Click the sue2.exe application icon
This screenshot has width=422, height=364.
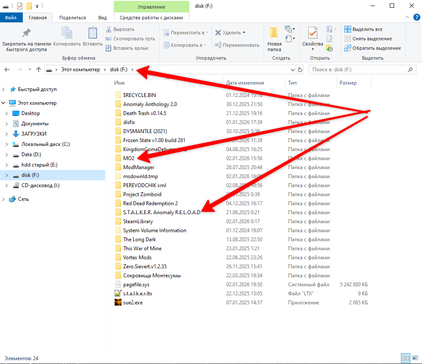pos(118,303)
